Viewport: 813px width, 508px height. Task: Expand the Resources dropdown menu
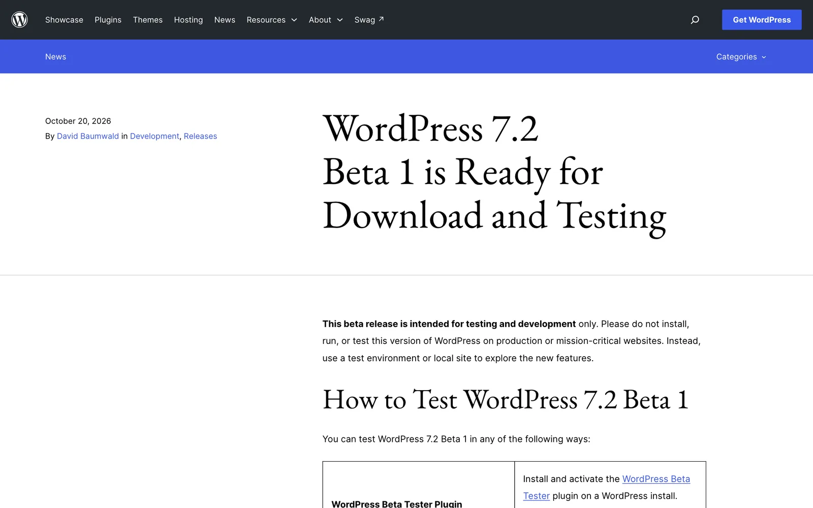click(272, 20)
